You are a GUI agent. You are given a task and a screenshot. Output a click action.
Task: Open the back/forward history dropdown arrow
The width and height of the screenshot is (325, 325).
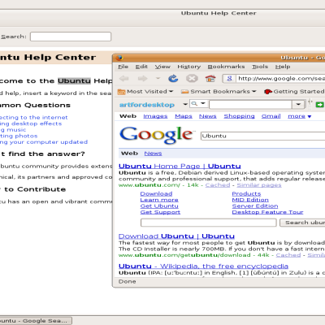point(158,78)
